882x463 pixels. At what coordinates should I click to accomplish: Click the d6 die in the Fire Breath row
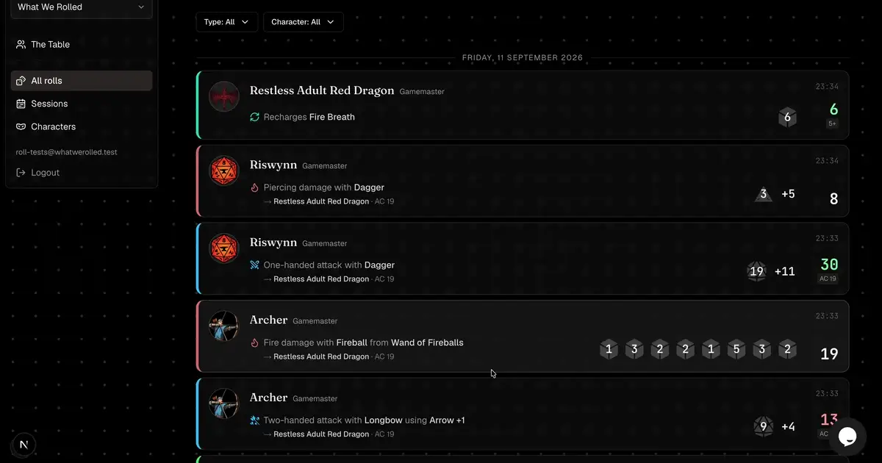(787, 118)
